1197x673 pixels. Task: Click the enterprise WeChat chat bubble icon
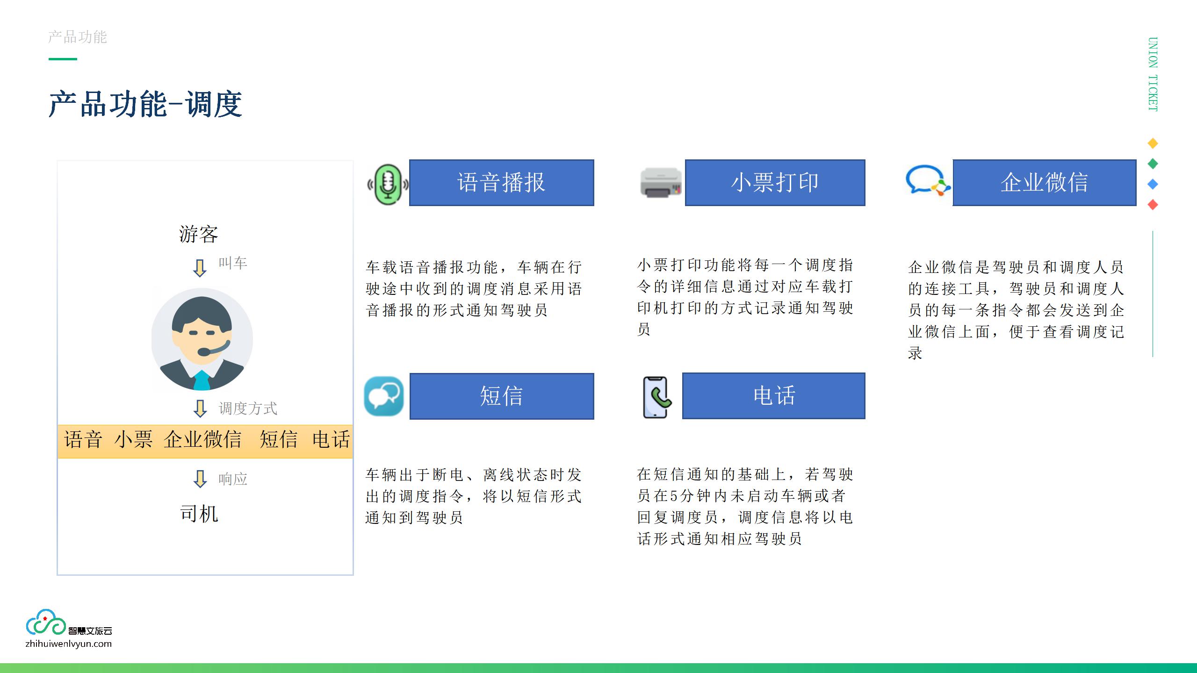click(x=928, y=179)
